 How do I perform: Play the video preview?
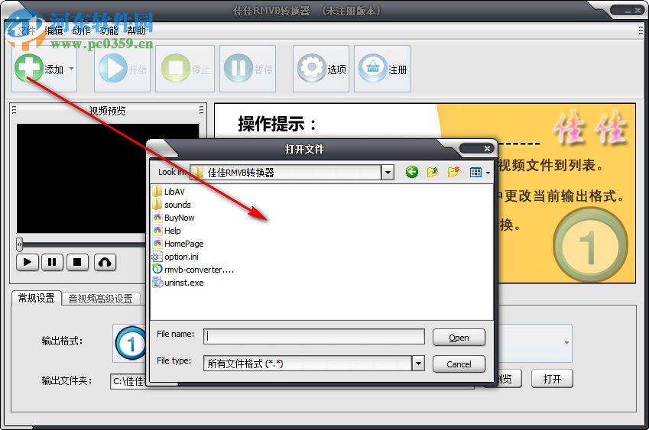click(x=28, y=262)
